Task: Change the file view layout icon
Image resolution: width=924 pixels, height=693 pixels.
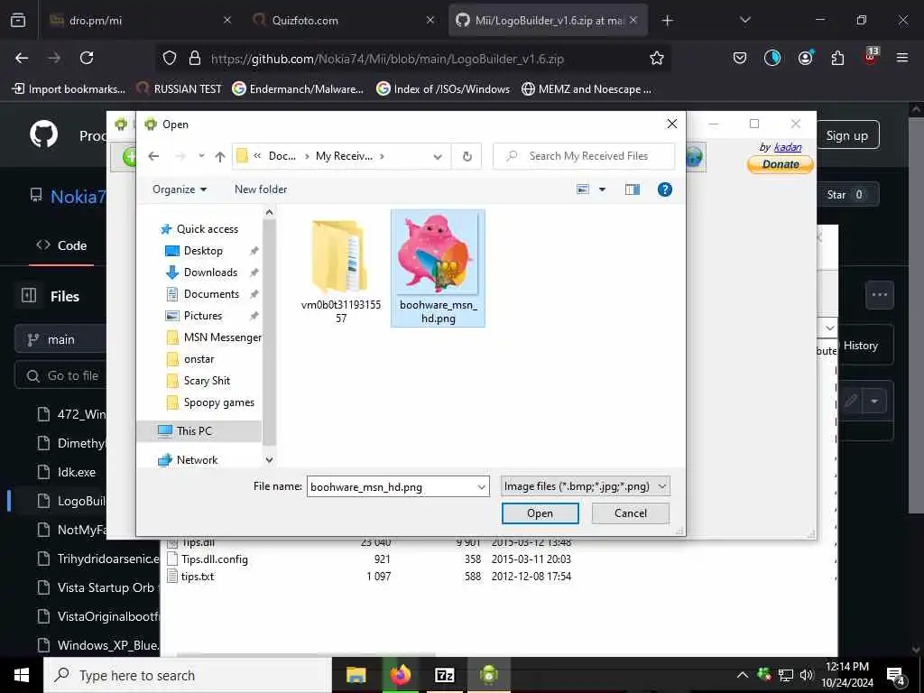Action: coord(583,189)
